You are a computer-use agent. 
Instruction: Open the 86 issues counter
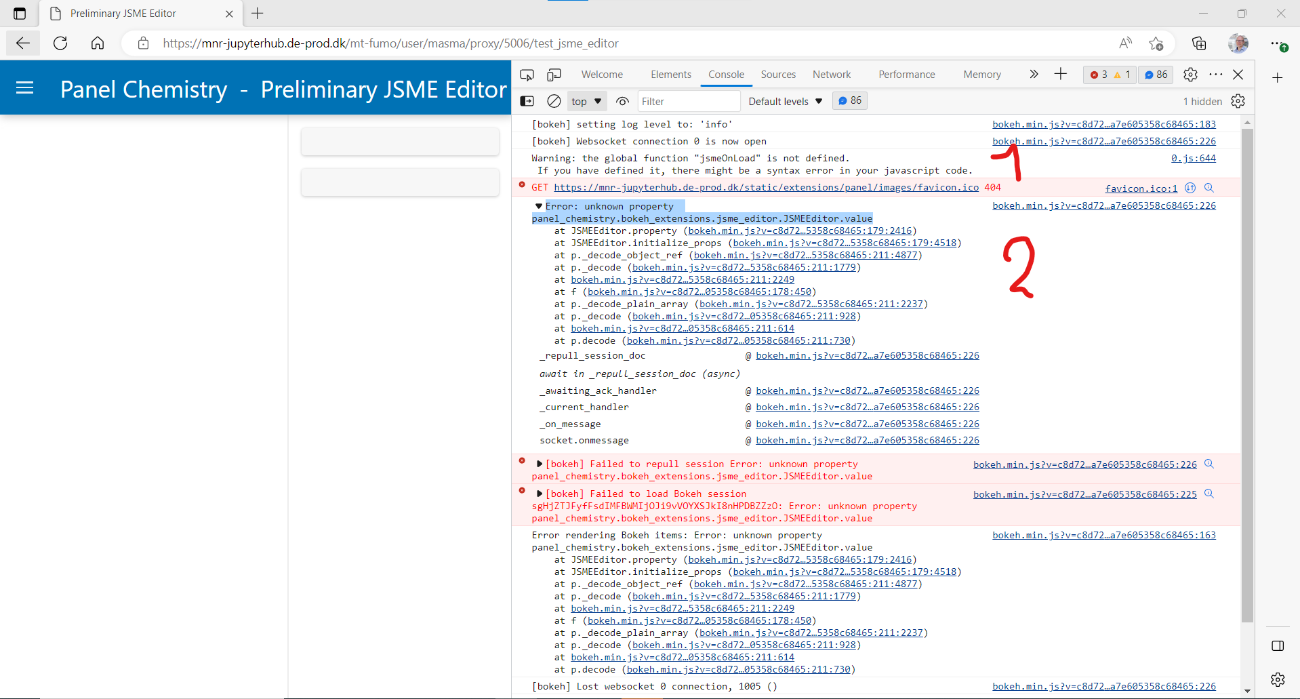[1155, 75]
